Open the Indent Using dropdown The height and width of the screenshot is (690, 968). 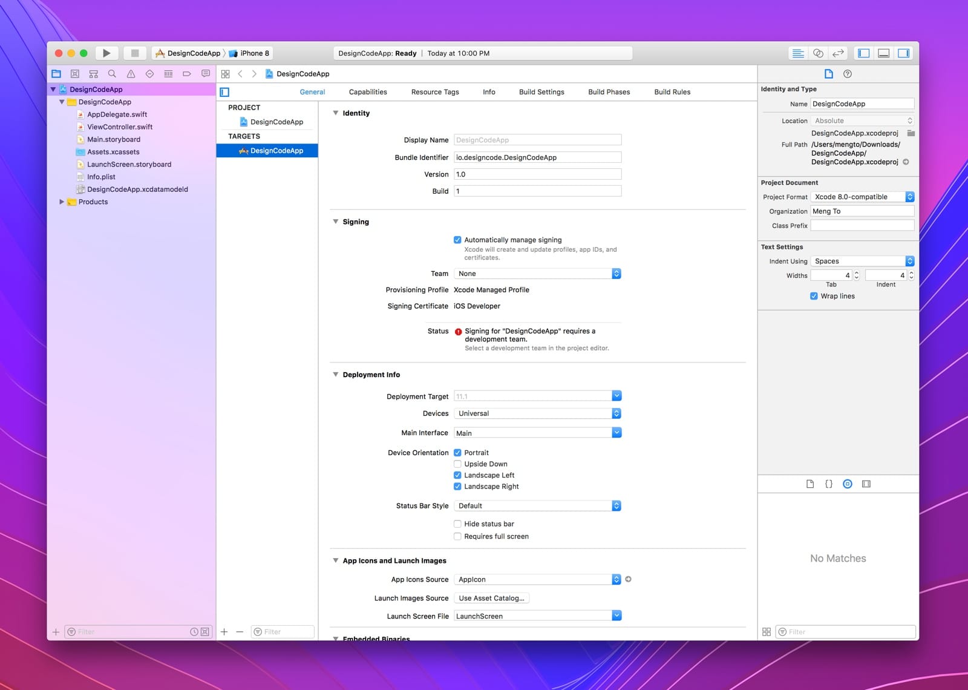coord(862,261)
